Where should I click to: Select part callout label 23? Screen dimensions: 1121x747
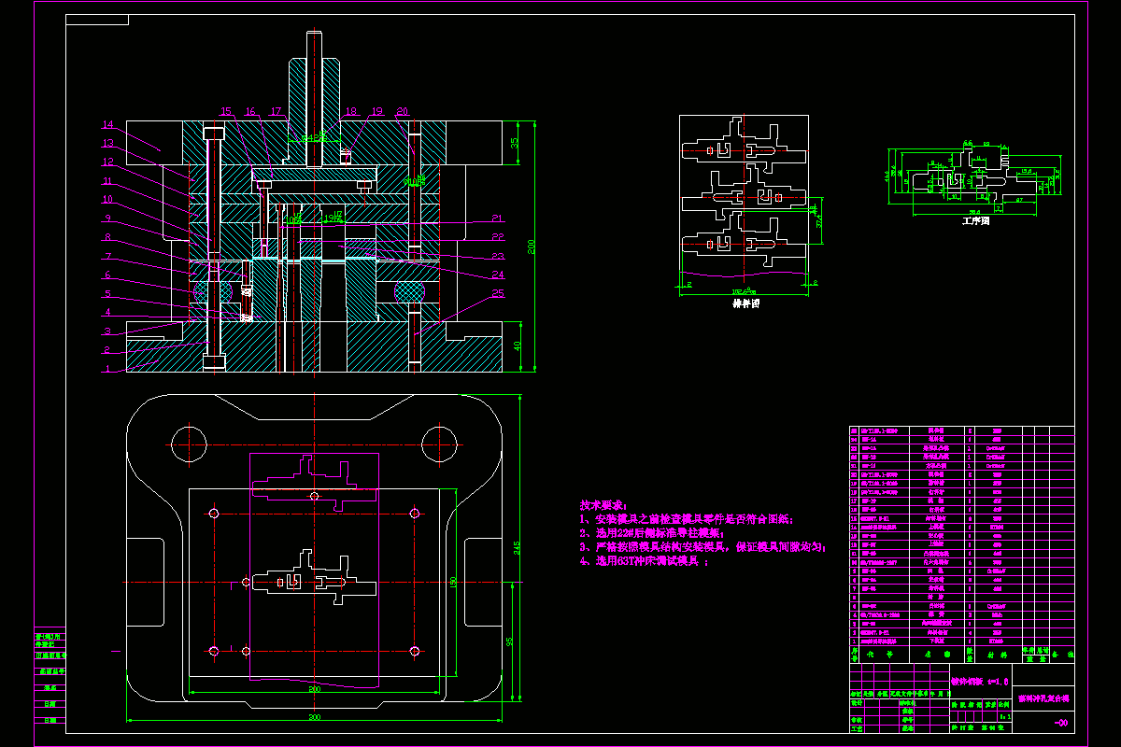pos(498,256)
